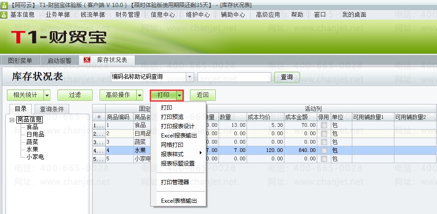The width and height of the screenshot is (437, 214).
Task: Click the 商品编码 column header
Action: click(x=119, y=117)
